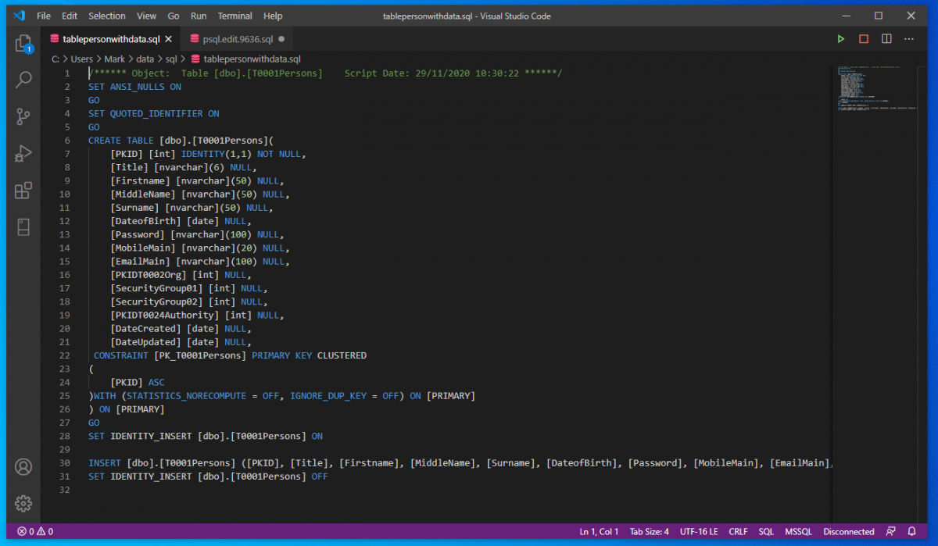Viewport: 938px width, 546px height.
Task: Toggle split editor layout
Action: click(886, 39)
